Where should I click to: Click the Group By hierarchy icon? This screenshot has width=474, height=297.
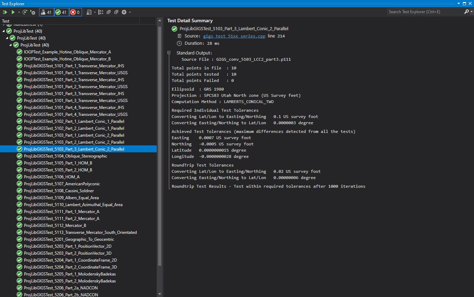tap(101, 12)
